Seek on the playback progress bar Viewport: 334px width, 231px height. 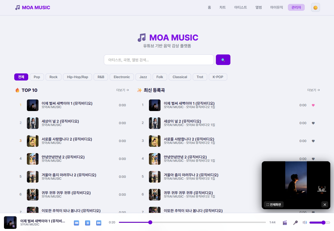(192, 222)
